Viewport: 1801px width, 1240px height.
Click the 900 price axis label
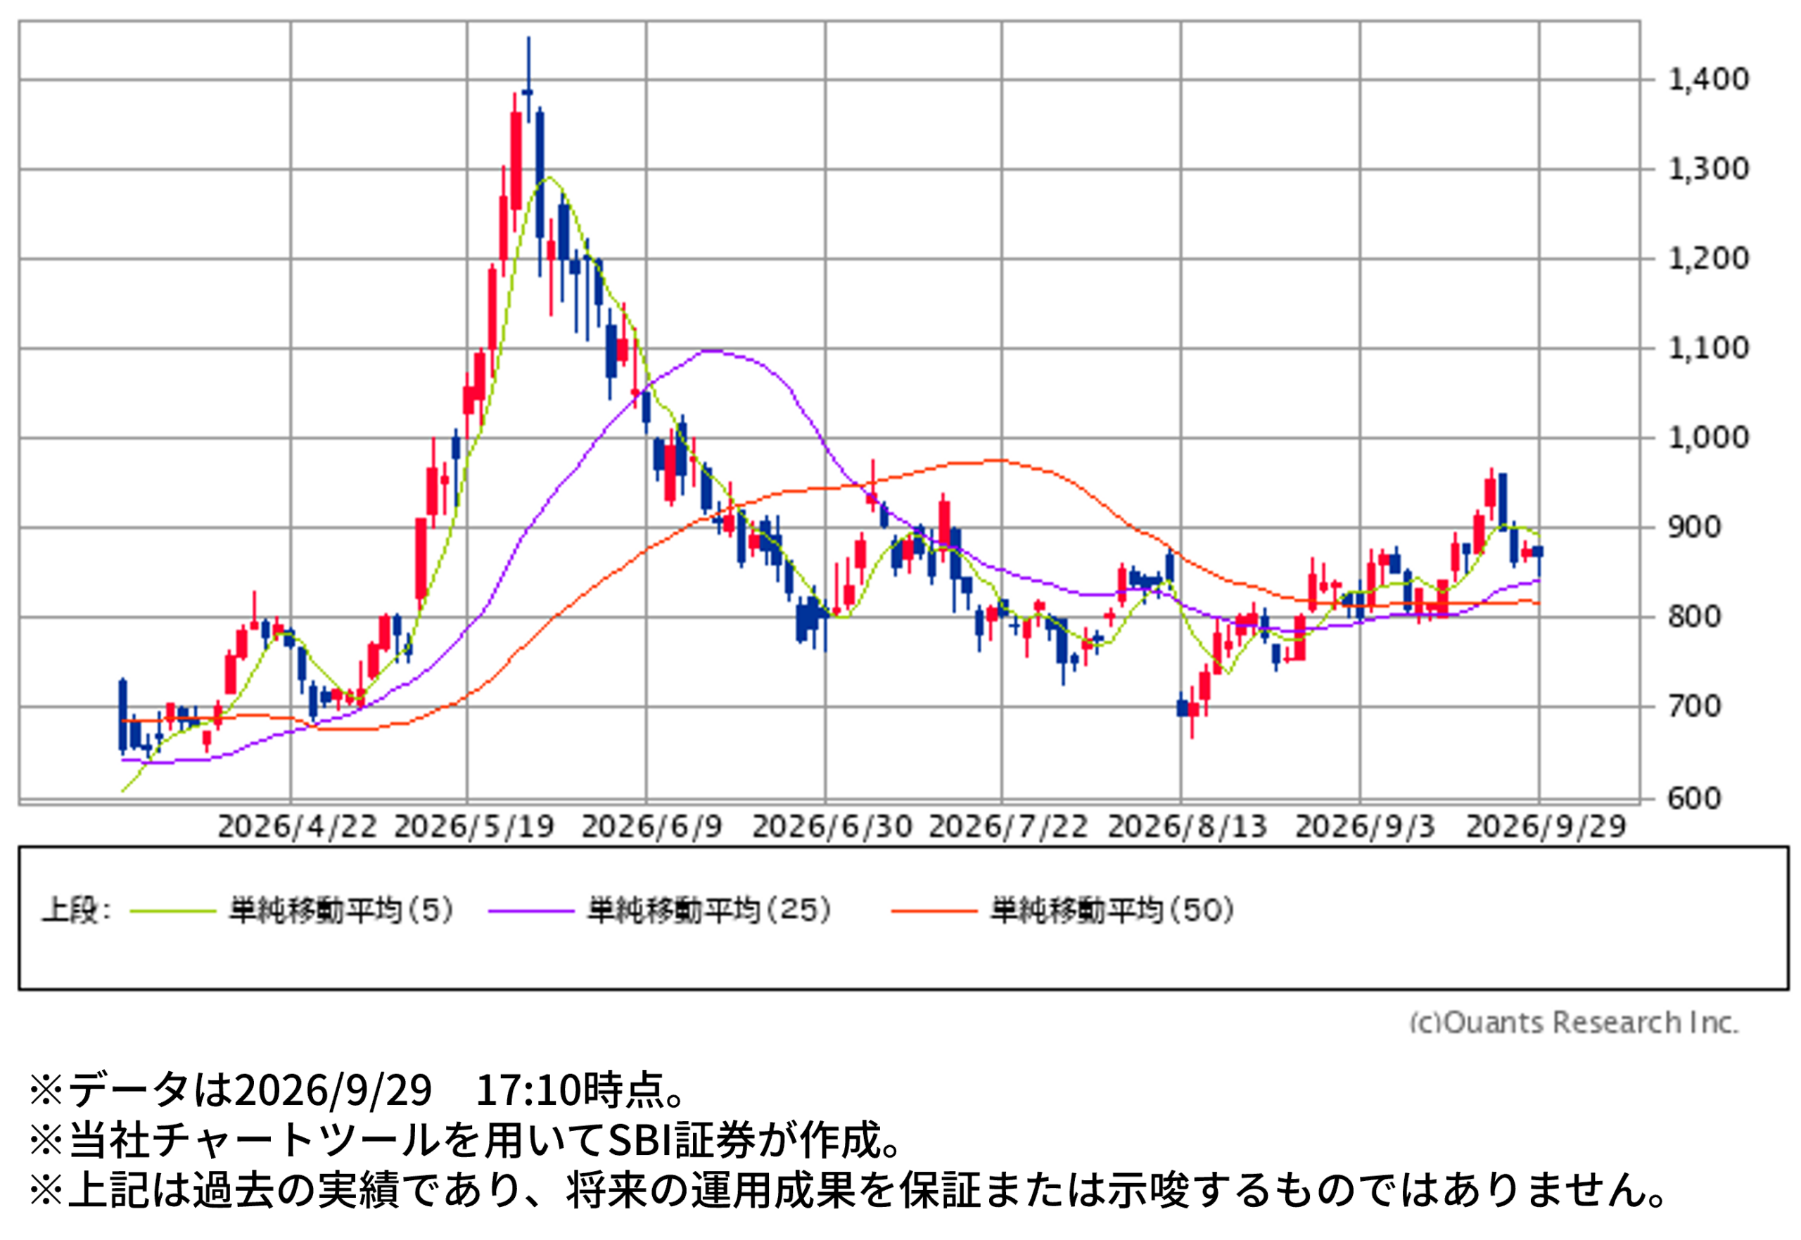1695,528
